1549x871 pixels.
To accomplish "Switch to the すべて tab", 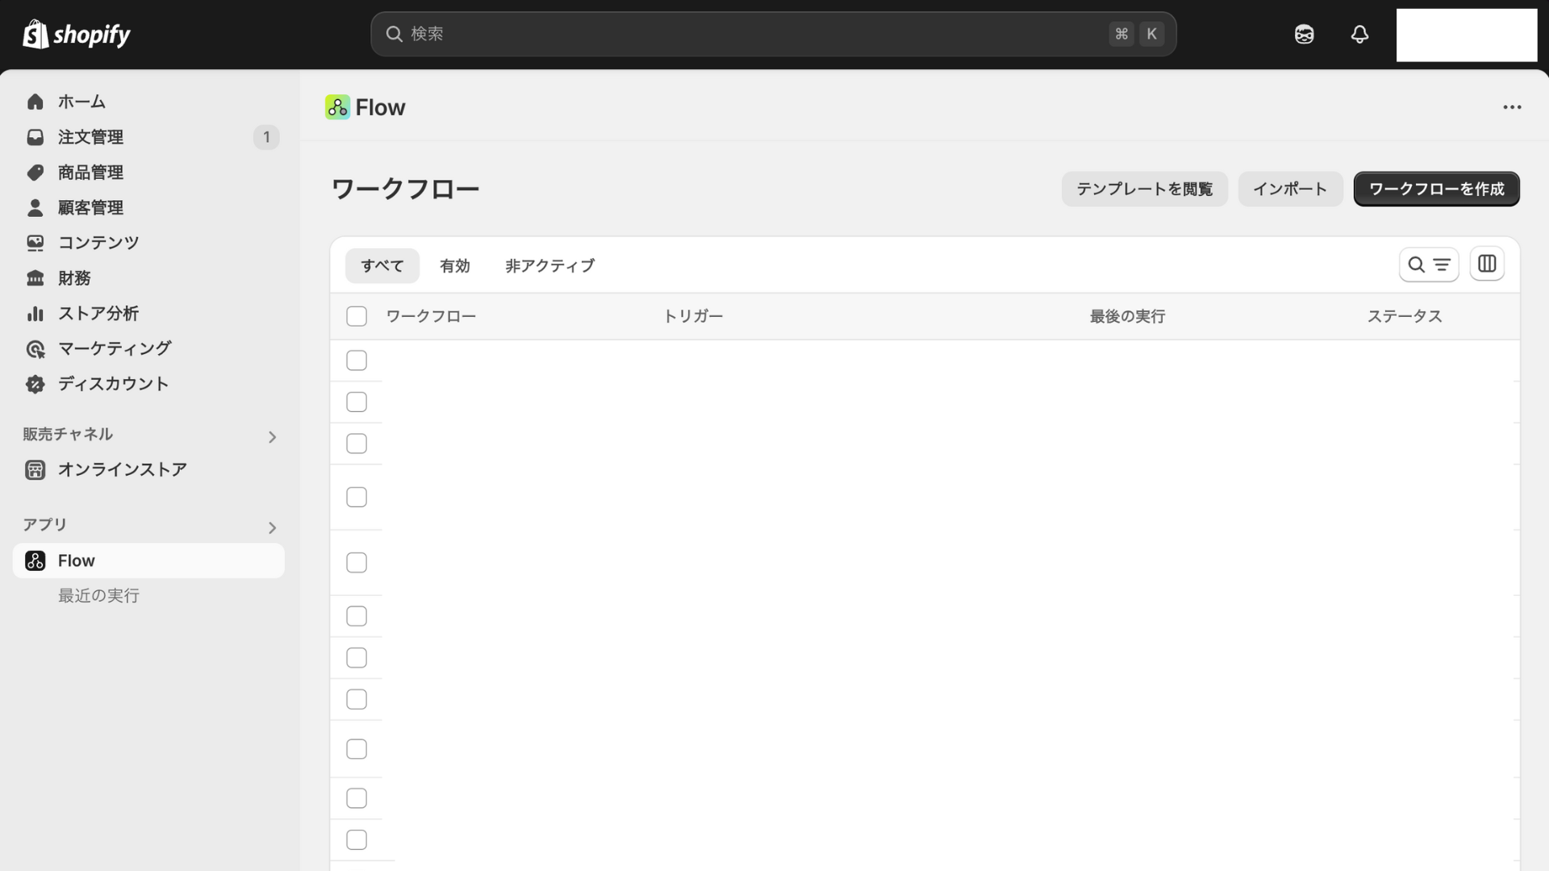I will 382,265.
